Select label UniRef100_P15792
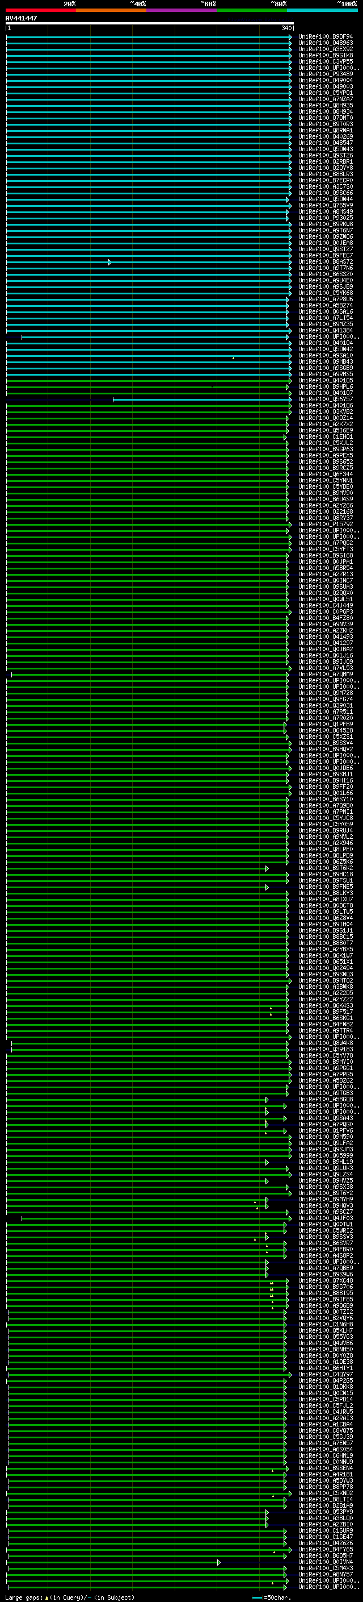This screenshot has width=363, height=1602. (326, 525)
